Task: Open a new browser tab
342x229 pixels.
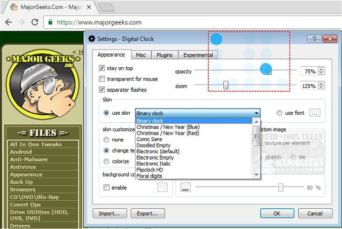Action: tap(106, 7)
